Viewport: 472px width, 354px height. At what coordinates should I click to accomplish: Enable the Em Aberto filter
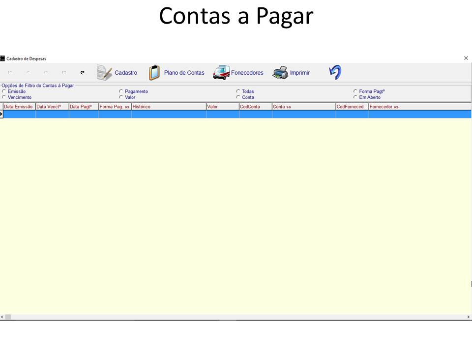(355, 96)
